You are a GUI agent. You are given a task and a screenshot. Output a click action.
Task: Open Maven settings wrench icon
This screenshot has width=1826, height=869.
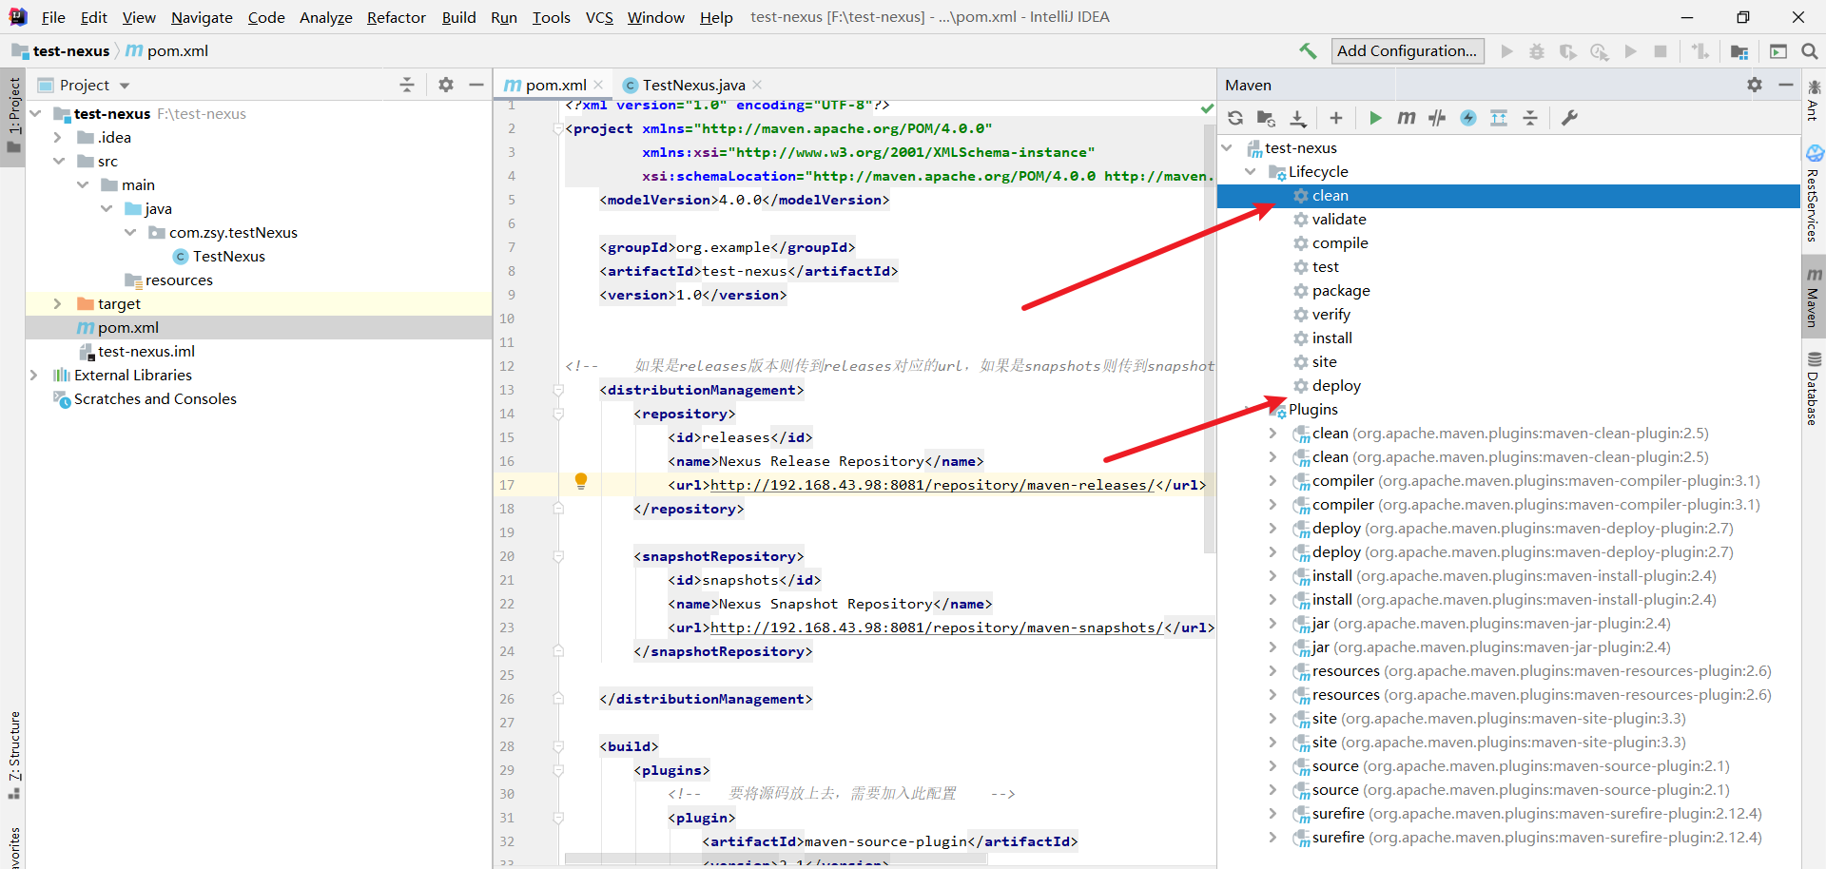(x=1569, y=118)
